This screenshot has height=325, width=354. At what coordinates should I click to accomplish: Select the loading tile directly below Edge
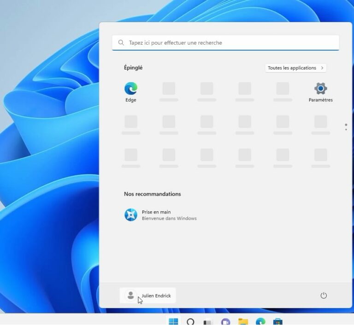pos(130,122)
